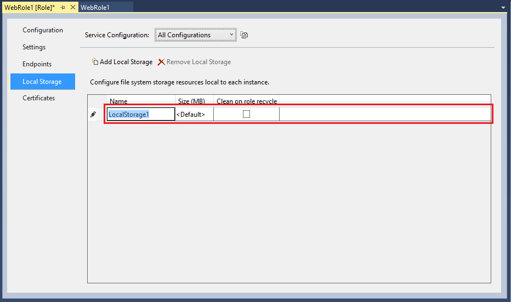Select the WebRole1 [Role] tab

tap(30, 7)
